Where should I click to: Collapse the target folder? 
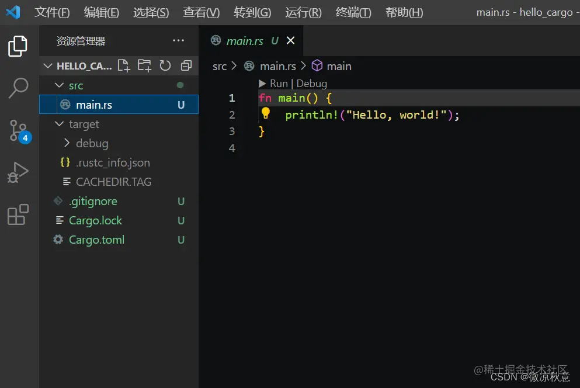59,124
